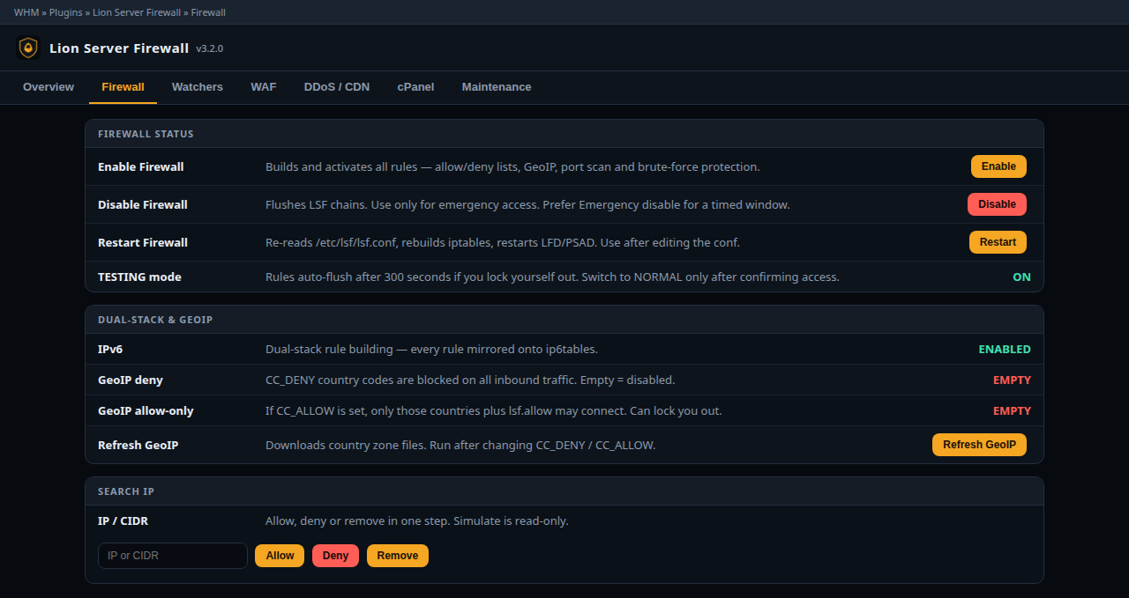Click the Enable firewall button
This screenshot has height=598, width=1129.
point(998,166)
